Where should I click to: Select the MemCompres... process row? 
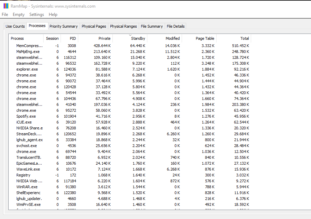(x=130, y=46)
